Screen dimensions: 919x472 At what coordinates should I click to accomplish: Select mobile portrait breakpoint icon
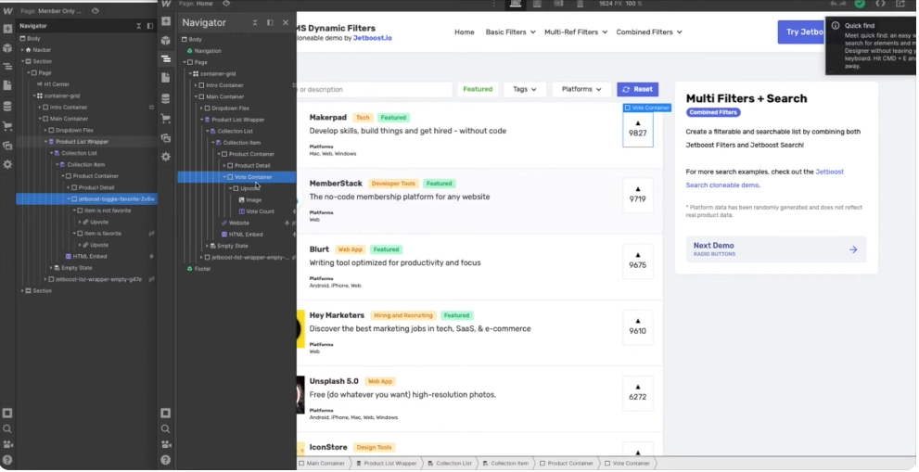(x=580, y=4)
